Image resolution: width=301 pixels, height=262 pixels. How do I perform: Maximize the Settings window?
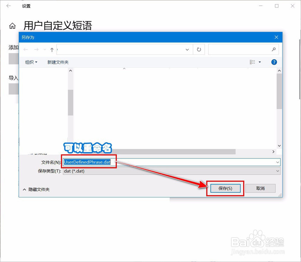tap(277, 6)
